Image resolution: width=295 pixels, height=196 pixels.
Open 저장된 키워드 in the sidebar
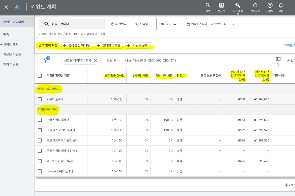click(12, 54)
